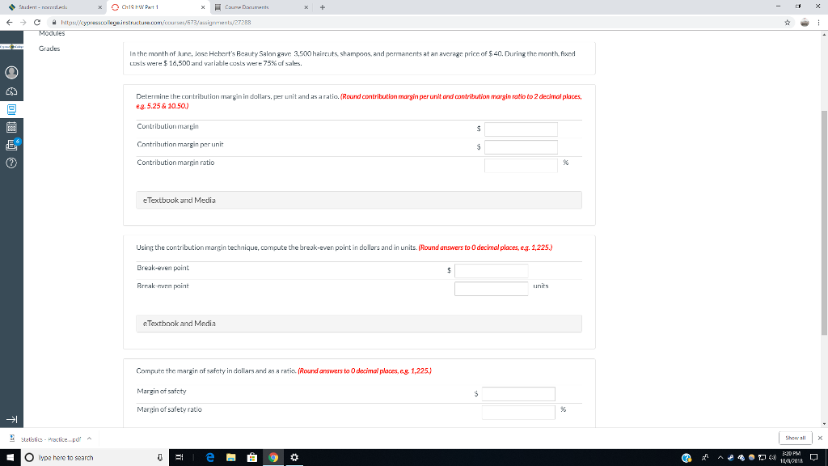Click the Show all downloads button
This screenshot has height=466, width=828.
tap(794, 437)
